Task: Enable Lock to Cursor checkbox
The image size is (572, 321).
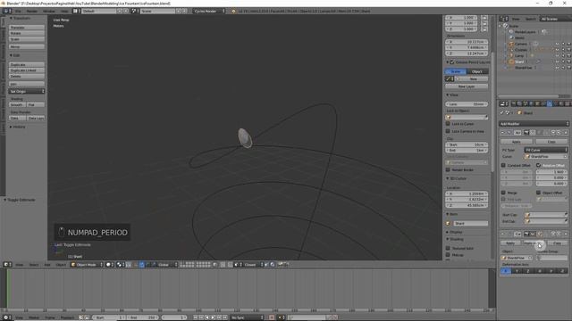Action: coord(448,124)
